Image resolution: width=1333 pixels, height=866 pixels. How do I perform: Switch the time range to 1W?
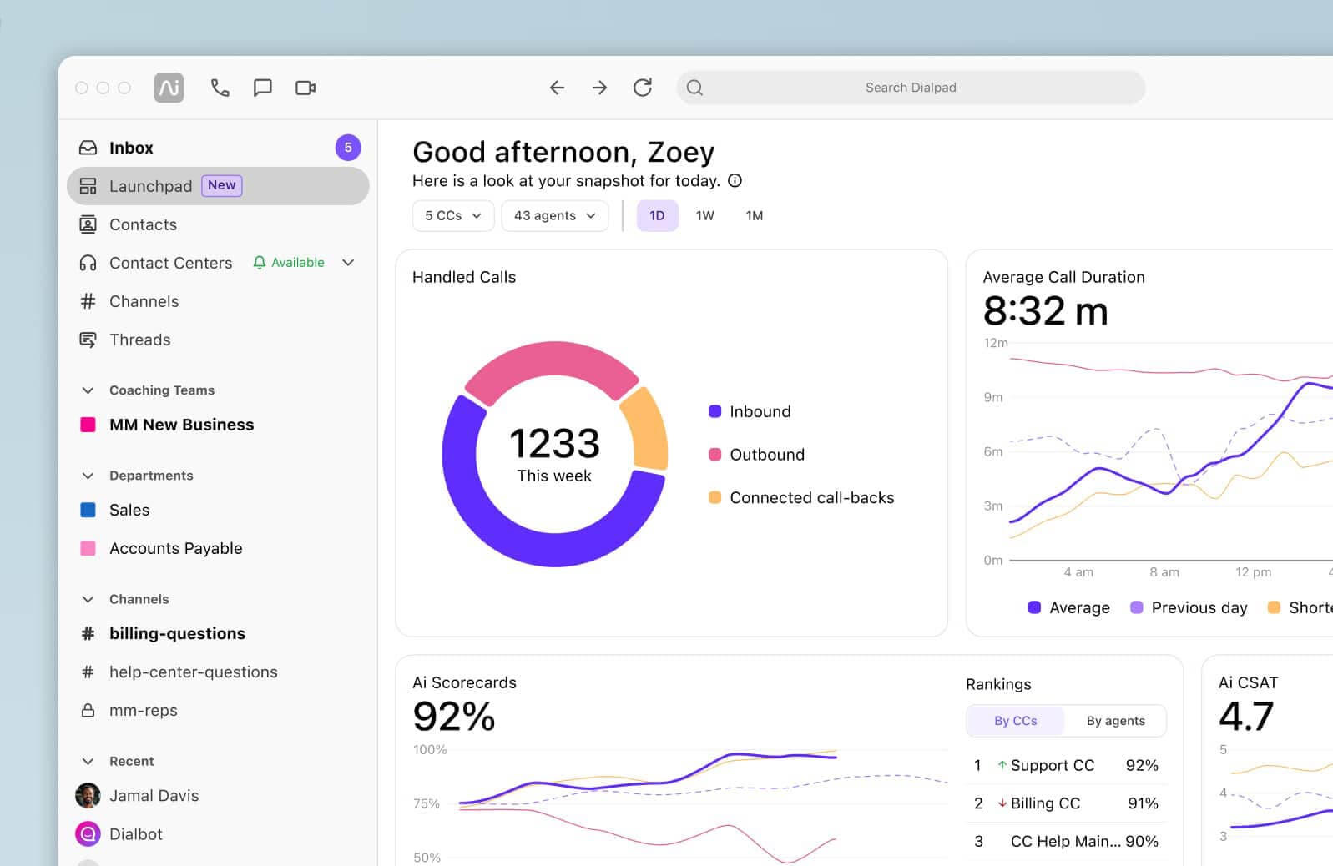[x=704, y=215]
